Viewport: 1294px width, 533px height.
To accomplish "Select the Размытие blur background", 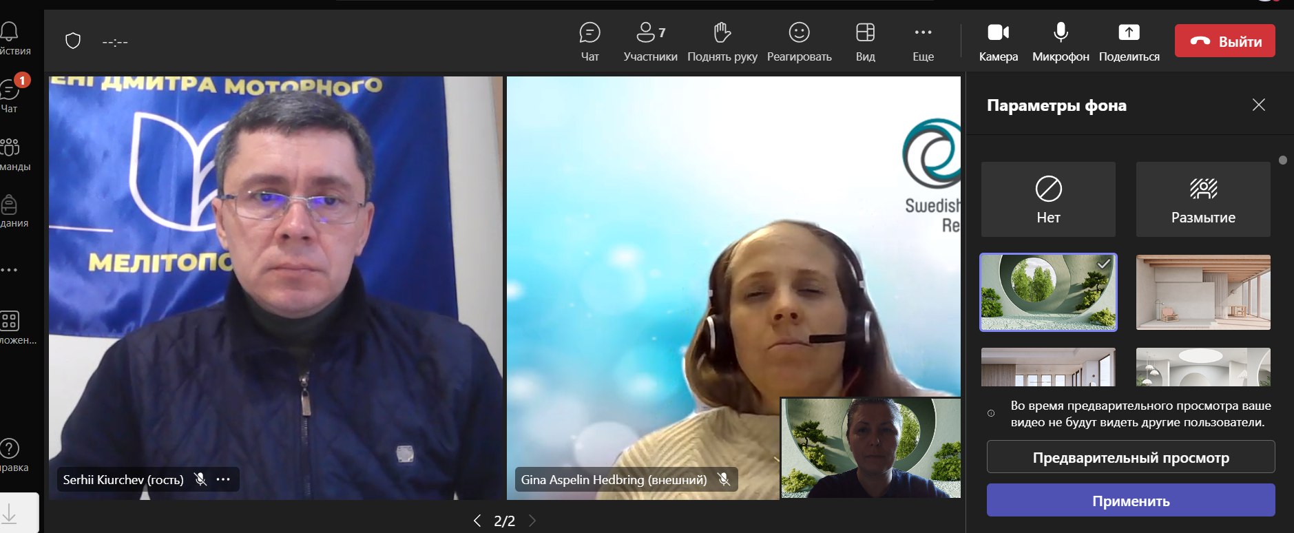I will 1203,199.
